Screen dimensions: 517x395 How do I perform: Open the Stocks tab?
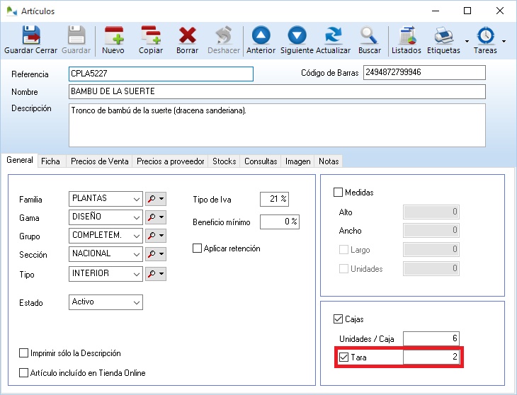(224, 161)
